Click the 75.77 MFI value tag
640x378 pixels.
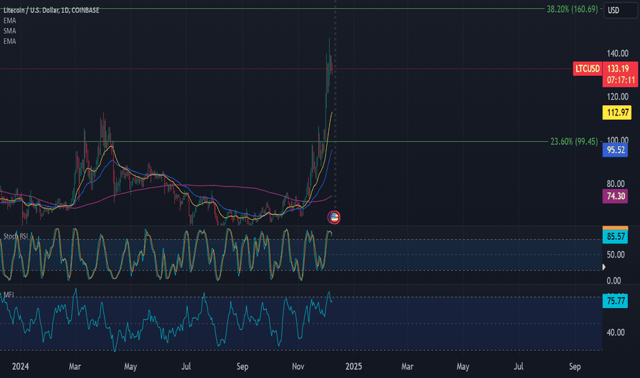click(615, 301)
